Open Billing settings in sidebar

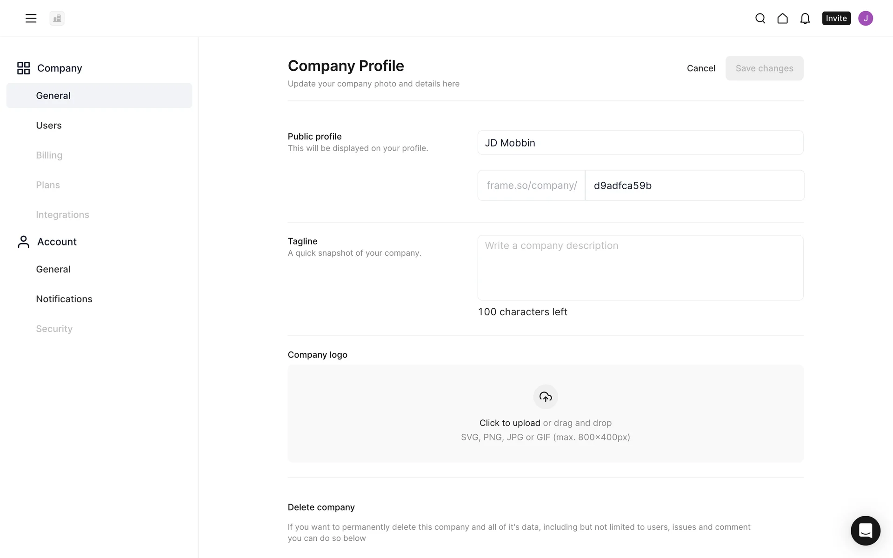point(49,155)
